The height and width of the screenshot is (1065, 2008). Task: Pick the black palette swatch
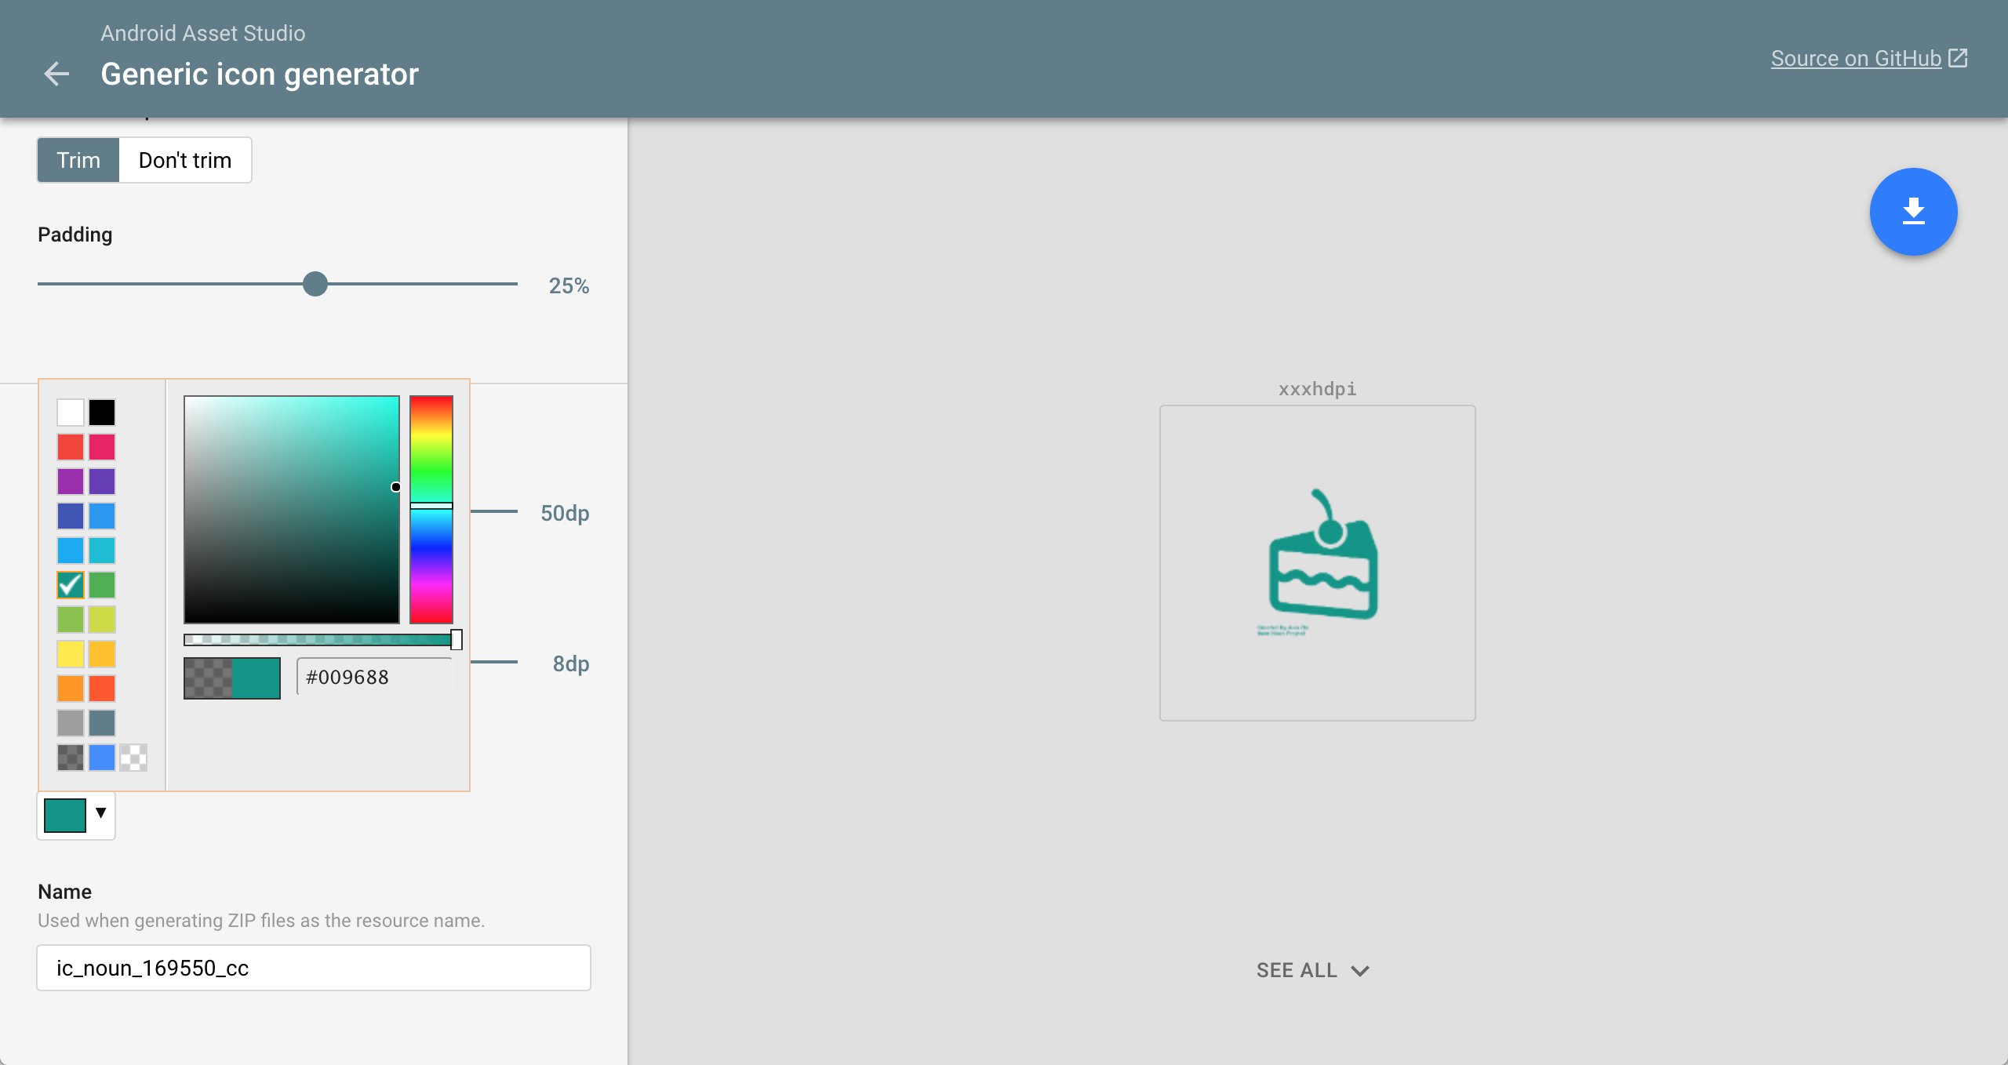click(102, 412)
